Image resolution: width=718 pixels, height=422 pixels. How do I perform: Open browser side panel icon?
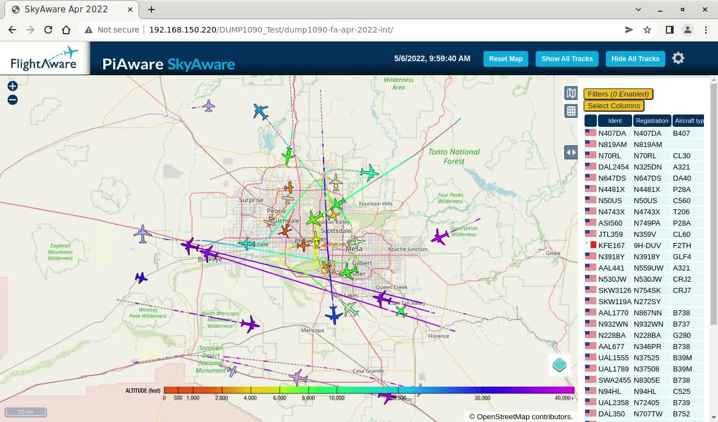(x=669, y=30)
